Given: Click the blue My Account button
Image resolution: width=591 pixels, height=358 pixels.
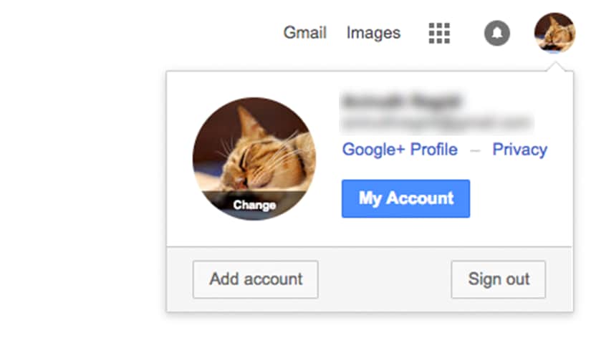Looking at the screenshot, I should pyautogui.click(x=405, y=198).
